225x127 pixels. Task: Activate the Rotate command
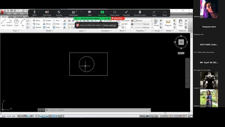tap(47, 20)
